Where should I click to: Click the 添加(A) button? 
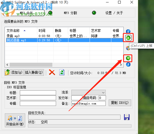click(14, 72)
